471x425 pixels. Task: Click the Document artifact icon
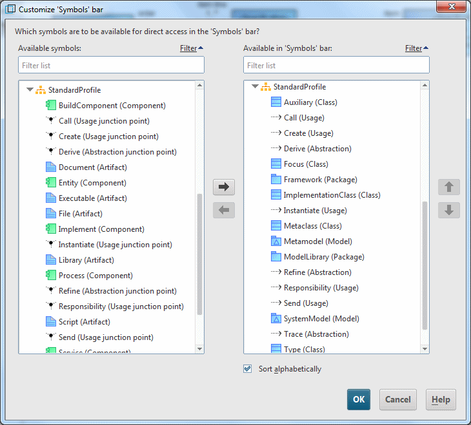51,167
